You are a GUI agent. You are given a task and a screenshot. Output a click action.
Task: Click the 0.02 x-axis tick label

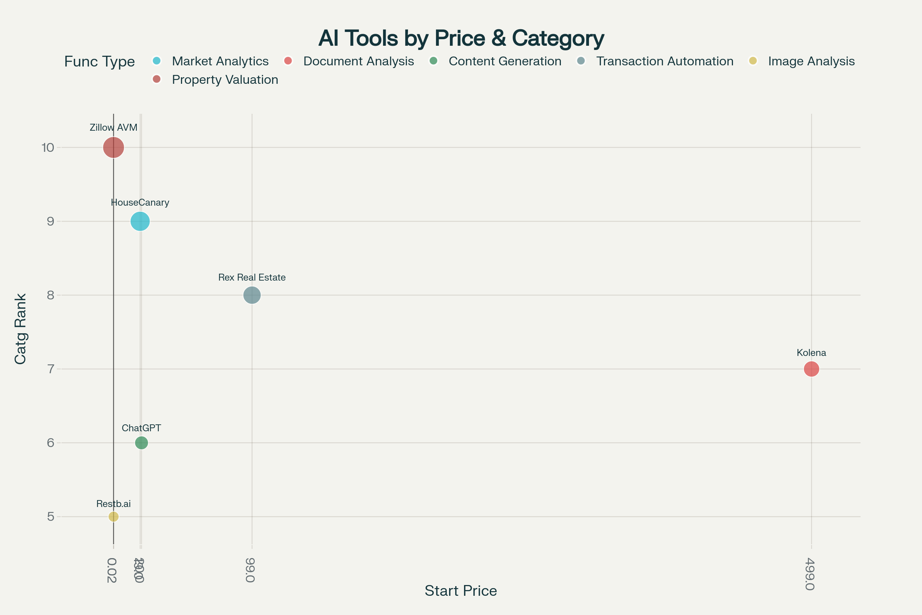pos(112,570)
